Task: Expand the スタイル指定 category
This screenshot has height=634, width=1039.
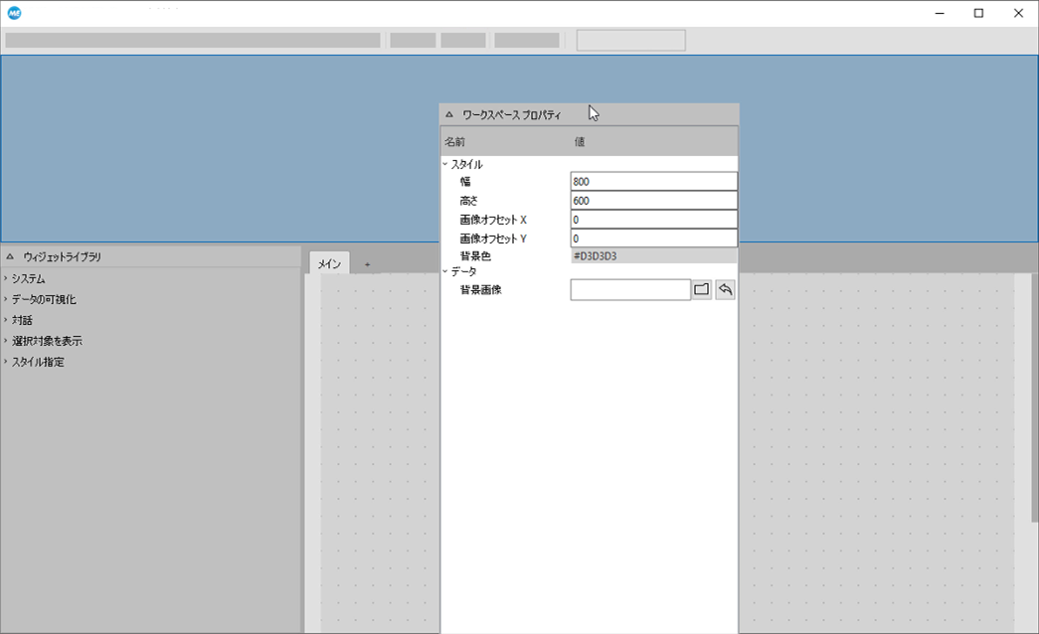Action: 6,362
